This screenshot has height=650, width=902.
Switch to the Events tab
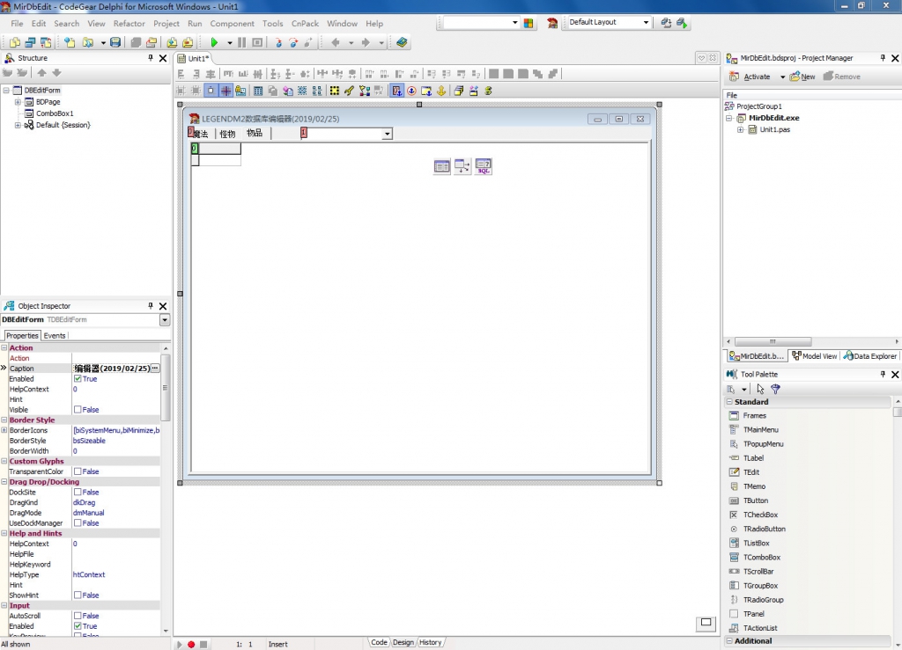coord(55,336)
